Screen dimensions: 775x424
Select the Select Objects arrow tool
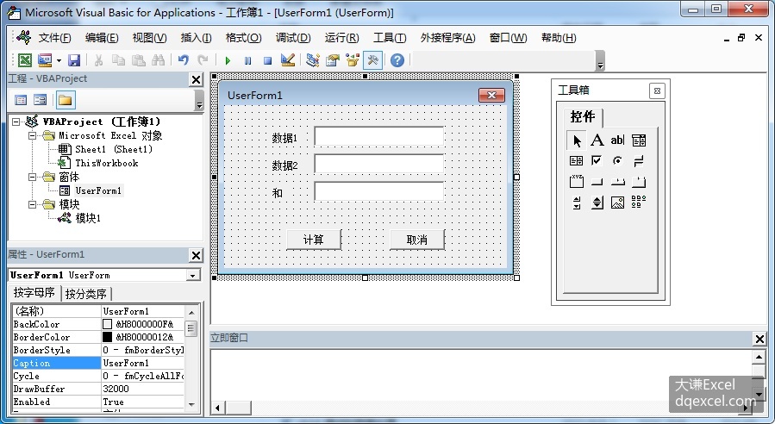(x=577, y=140)
